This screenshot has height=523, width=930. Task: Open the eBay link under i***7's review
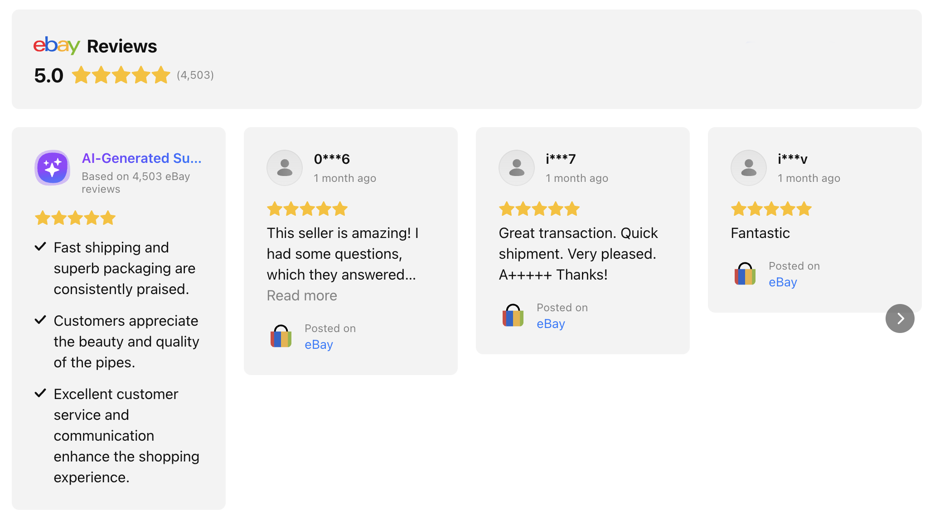[551, 324]
